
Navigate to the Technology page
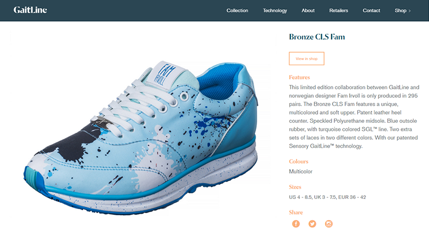(275, 11)
